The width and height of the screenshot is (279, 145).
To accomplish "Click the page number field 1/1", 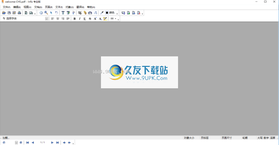I will (43, 143).
